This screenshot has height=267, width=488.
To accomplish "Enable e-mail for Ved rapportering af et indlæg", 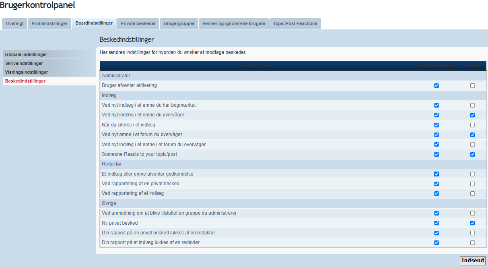I will pos(472,193).
